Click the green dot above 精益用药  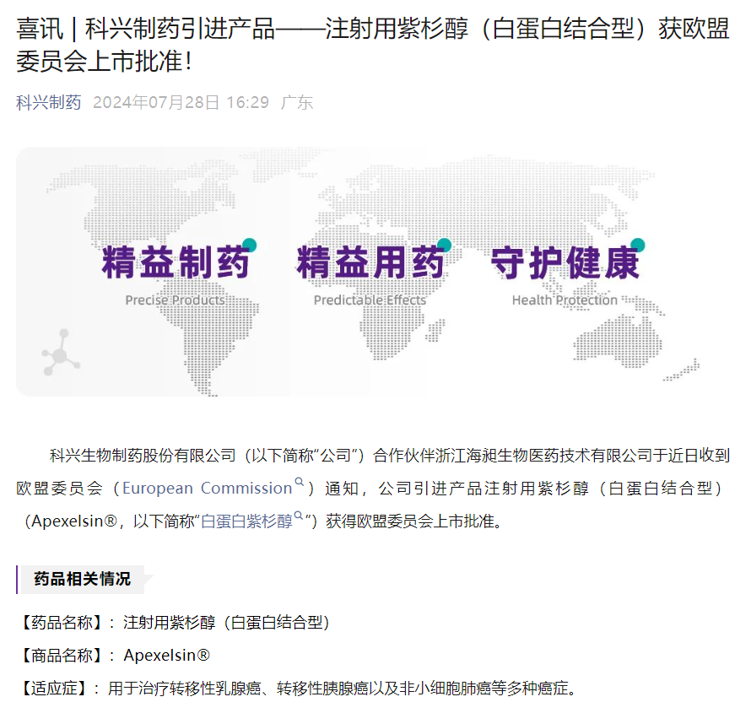[446, 244]
